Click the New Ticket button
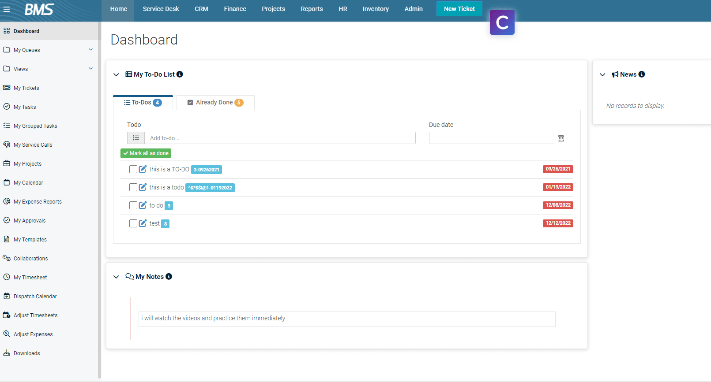 point(459,9)
